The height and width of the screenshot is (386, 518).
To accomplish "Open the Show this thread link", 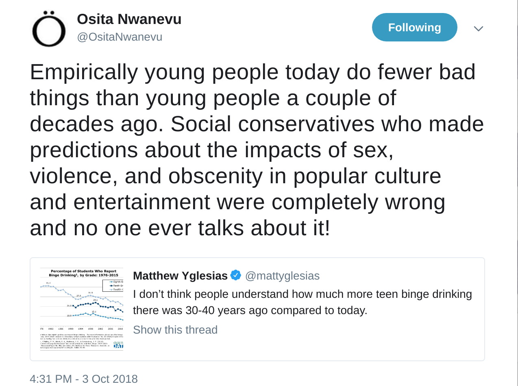I will click(175, 330).
